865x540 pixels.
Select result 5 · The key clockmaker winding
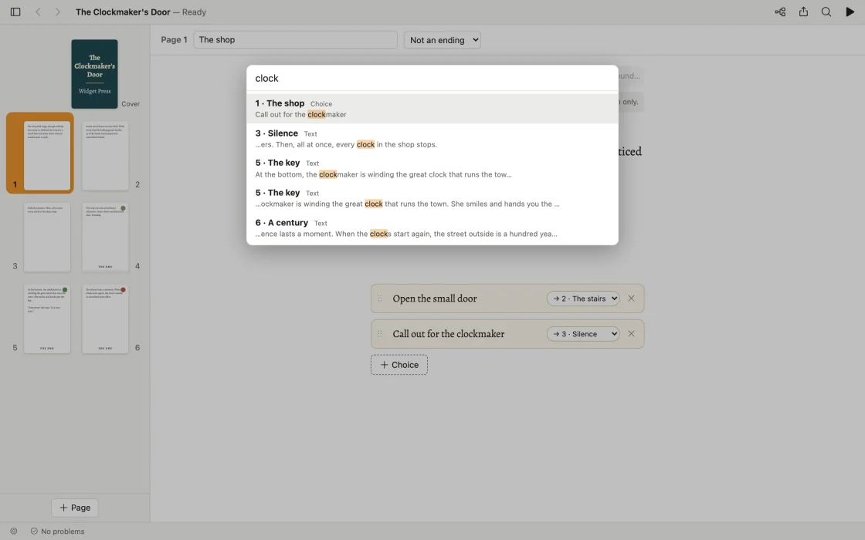(x=432, y=168)
